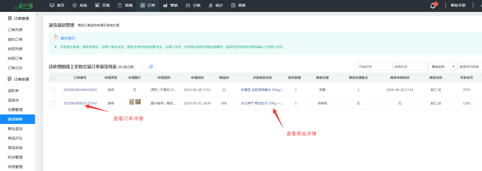Open the 统计 bar chart icon
The height and width of the screenshot is (171, 482).
211,5
